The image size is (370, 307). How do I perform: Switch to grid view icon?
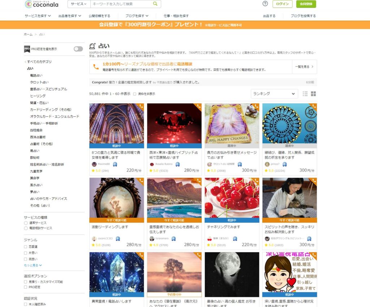(x=313, y=94)
